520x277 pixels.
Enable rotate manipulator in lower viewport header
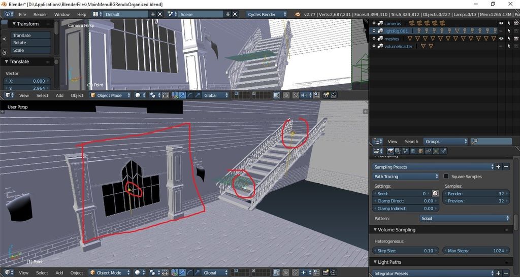pyautogui.click(x=190, y=273)
